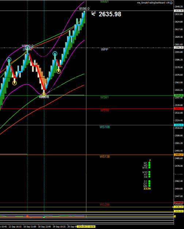Click the green M1 timeframe indicator square
The height and width of the screenshot is (229, 184).
coord(149,163)
